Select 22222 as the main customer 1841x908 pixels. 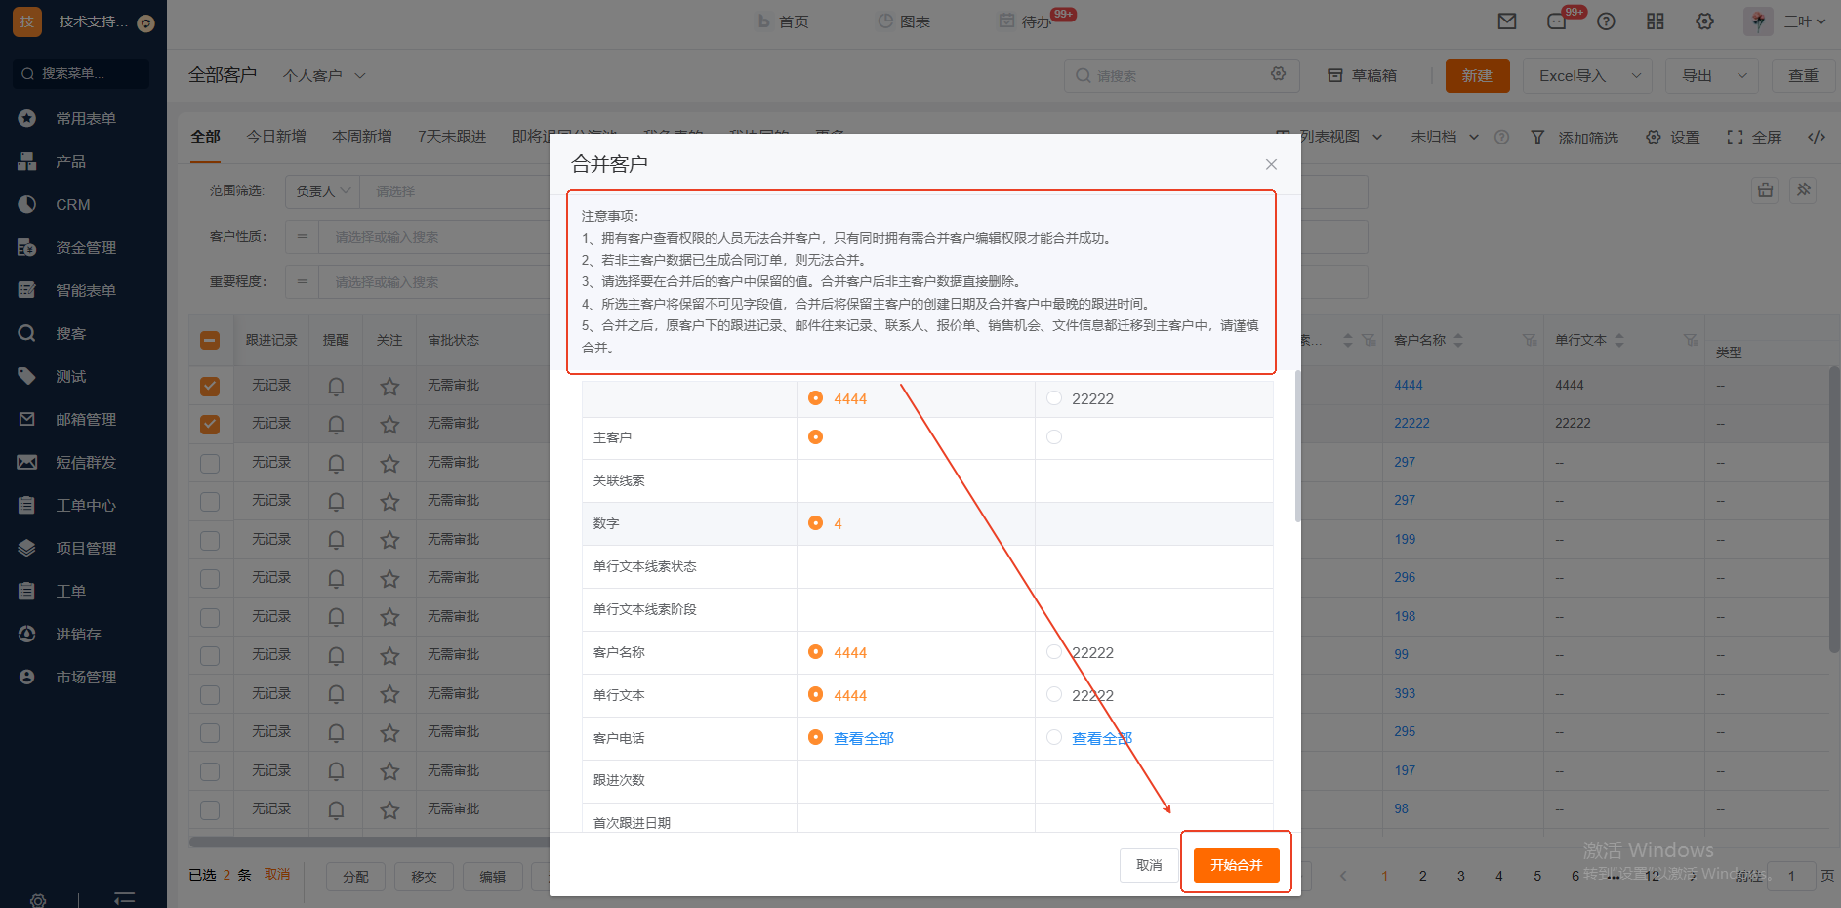1054,437
